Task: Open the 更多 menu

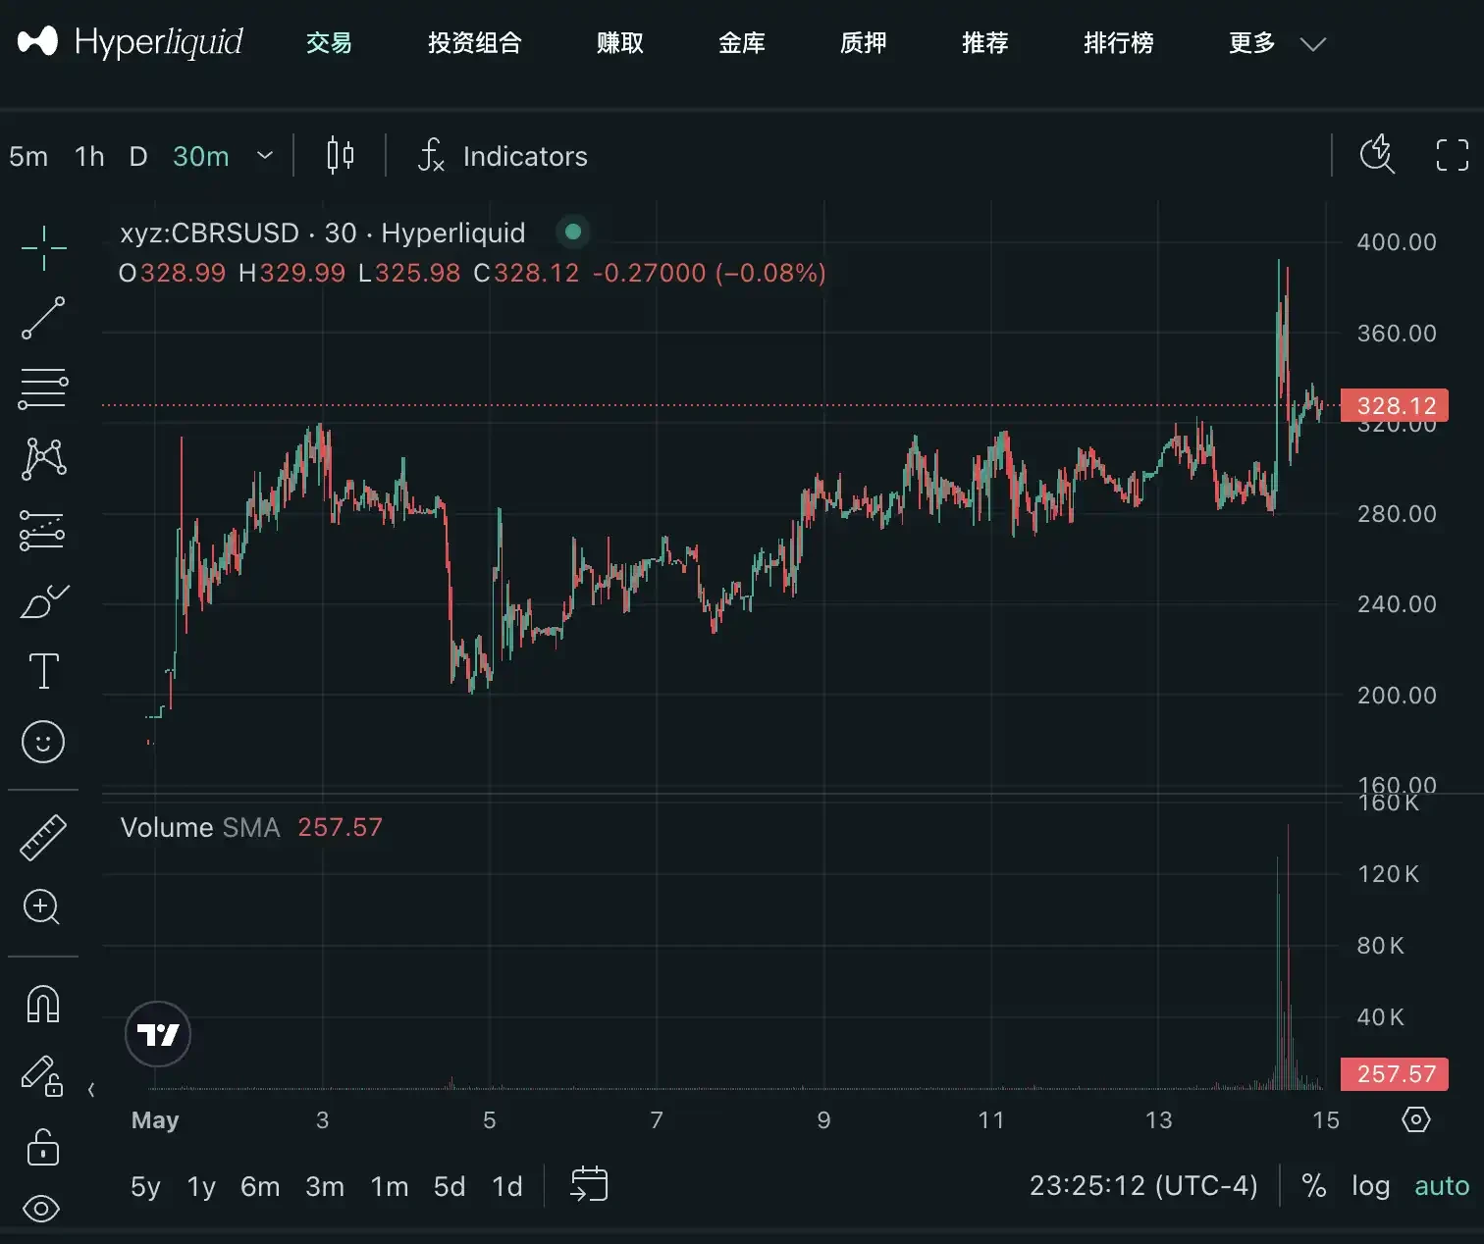Action: pos(1252,43)
